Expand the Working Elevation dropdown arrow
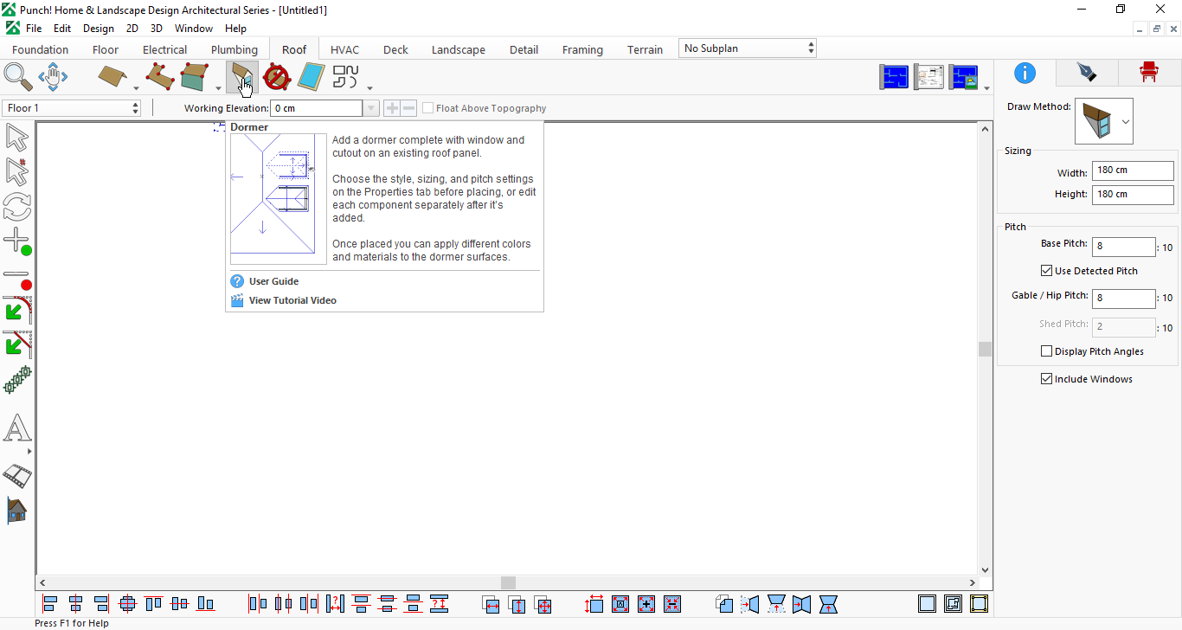 [x=371, y=108]
